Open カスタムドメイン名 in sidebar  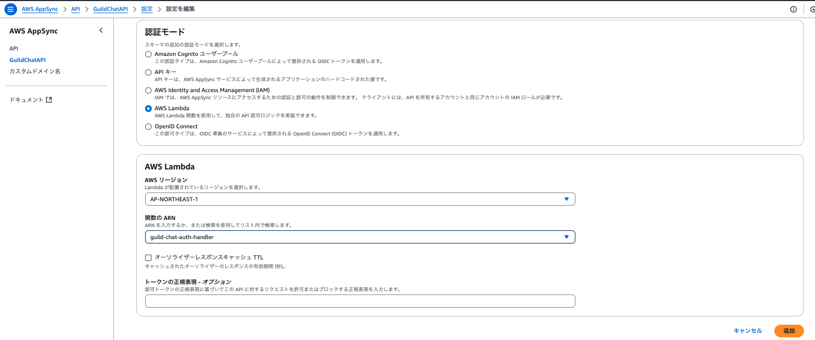pyautogui.click(x=35, y=71)
